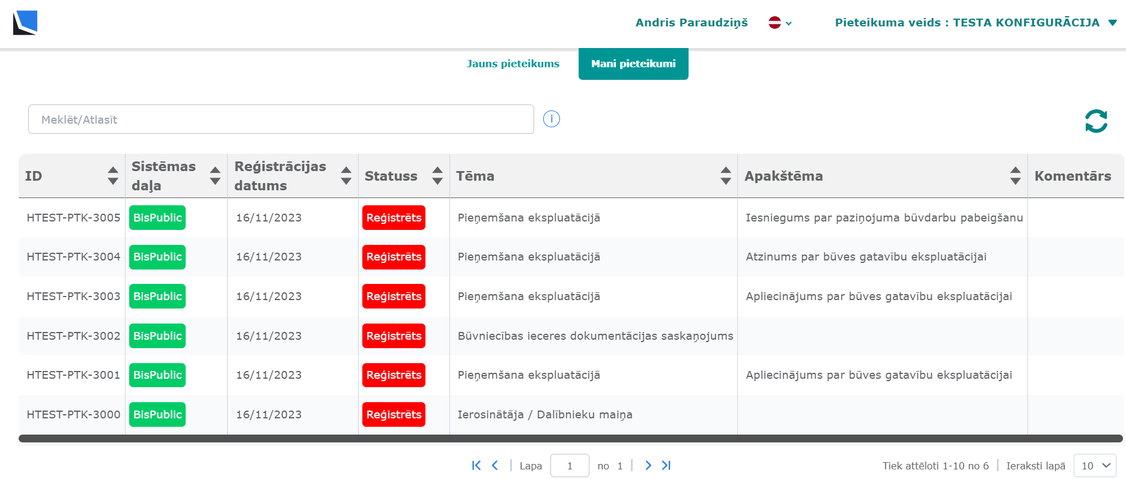Go to first page of results
The width and height of the screenshot is (1126, 479).
click(x=476, y=465)
